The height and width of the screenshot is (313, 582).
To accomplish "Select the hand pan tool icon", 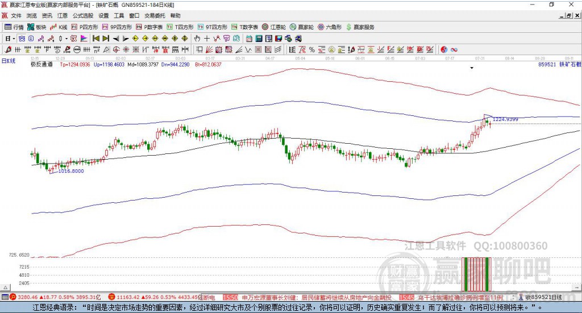I will 197,38.
